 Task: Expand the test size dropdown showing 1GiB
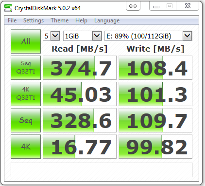(97, 36)
